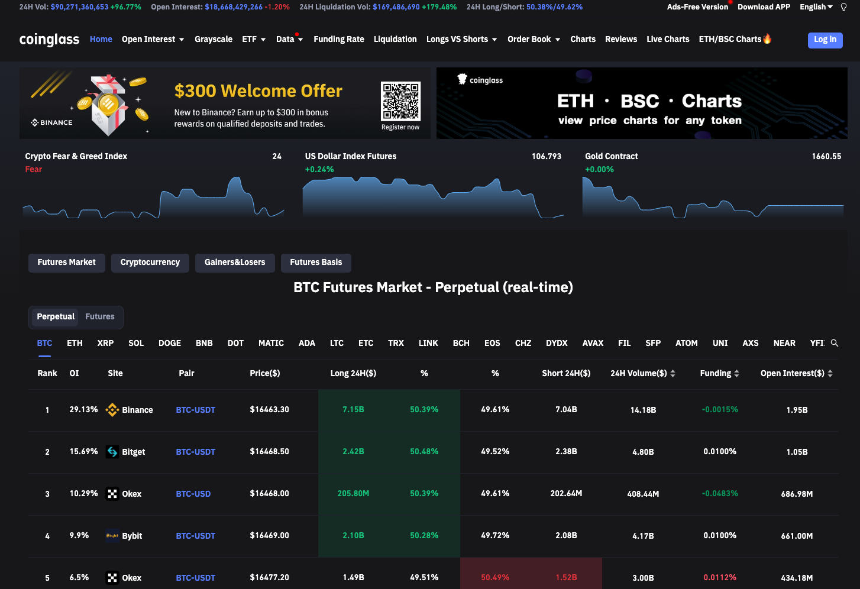
Task: Open the ETH BSC Charts banner
Action: 642,103
